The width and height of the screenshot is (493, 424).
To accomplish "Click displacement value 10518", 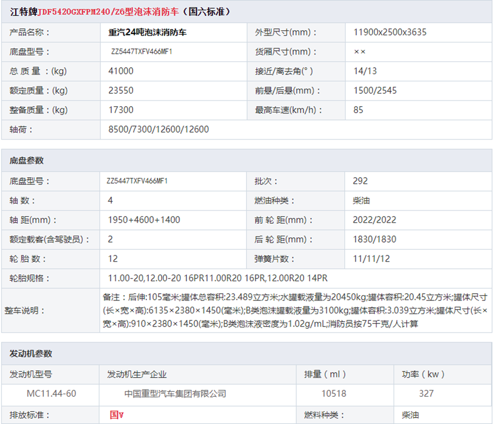I will 334,393.
